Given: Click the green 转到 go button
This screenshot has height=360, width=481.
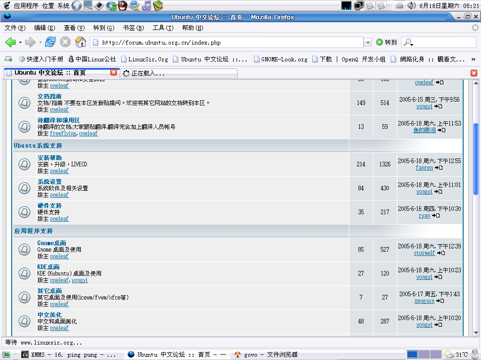Looking at the screenshot, I should tap(387, 42).
